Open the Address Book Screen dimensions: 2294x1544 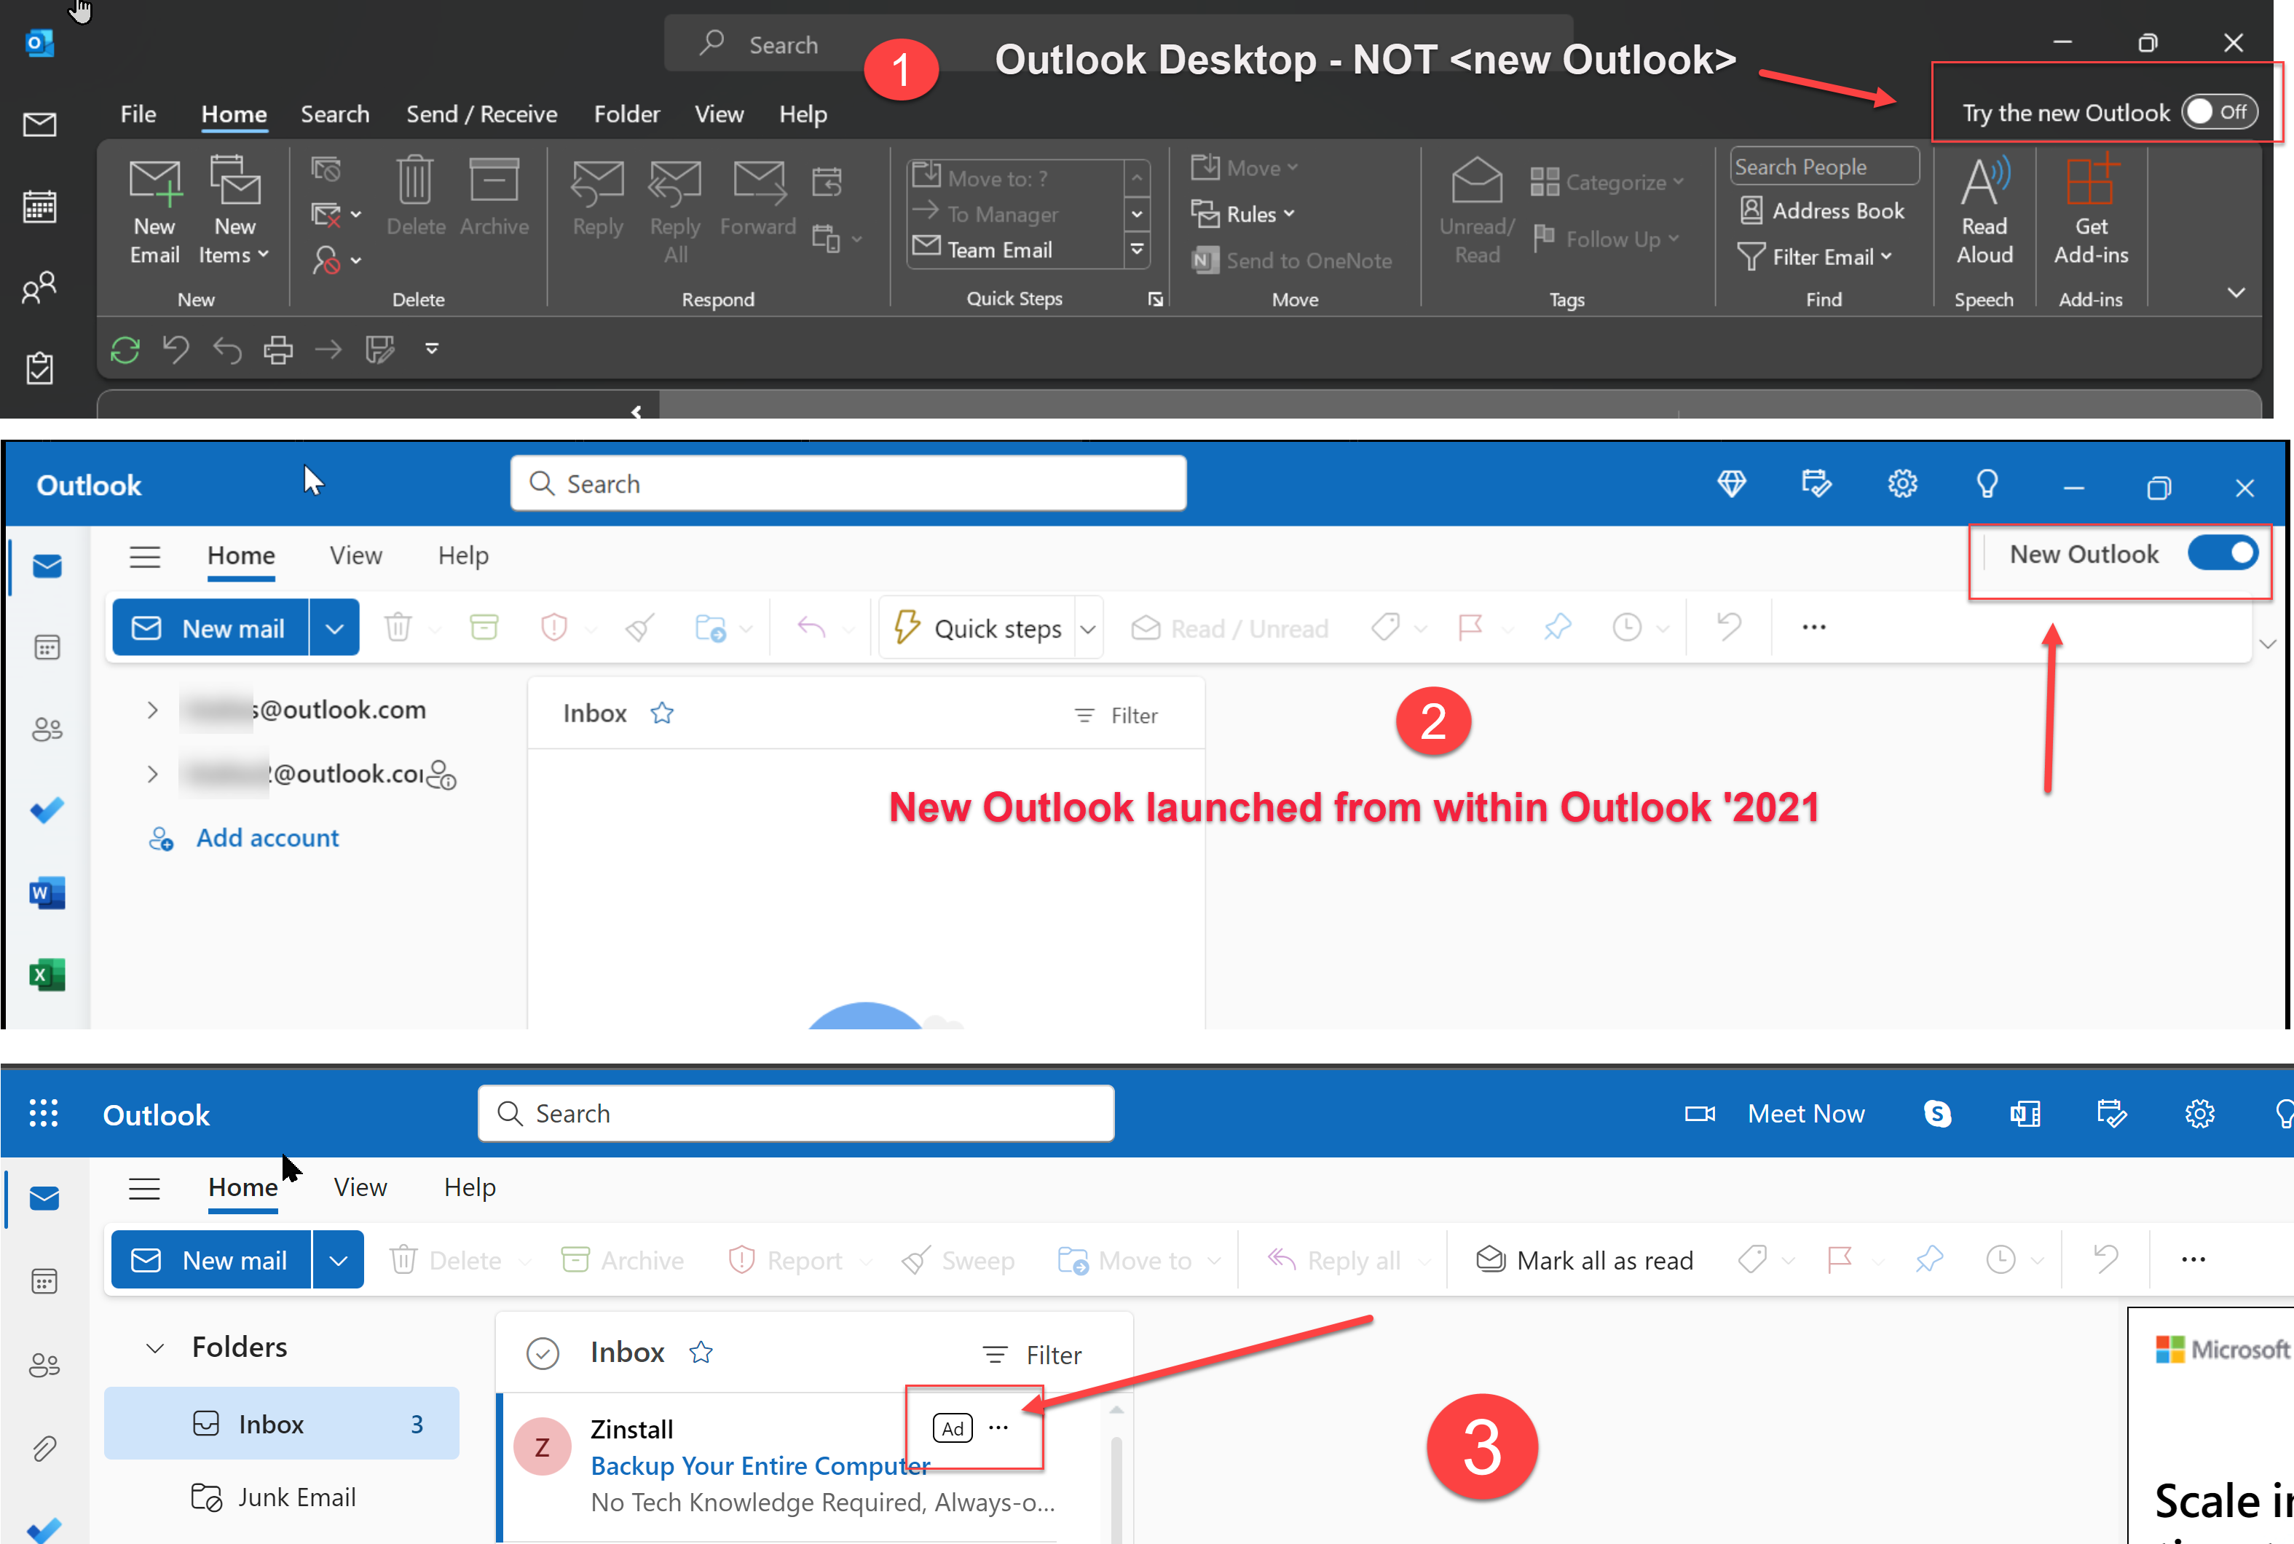coord(1822,210)
